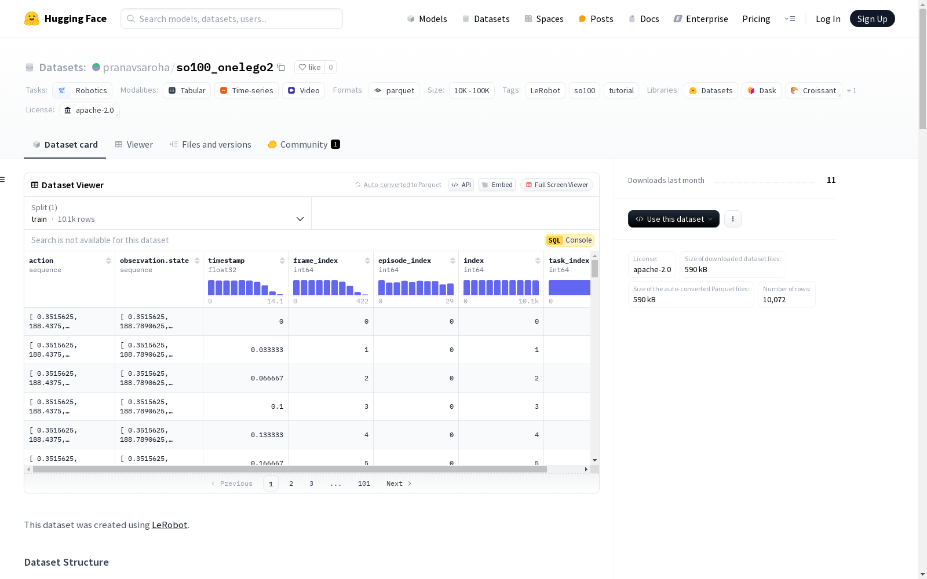Image resolution: width=927 pixels, height=579 pixels.
Task: Switch to the Viewer tab
Action: tap(134, 145)
